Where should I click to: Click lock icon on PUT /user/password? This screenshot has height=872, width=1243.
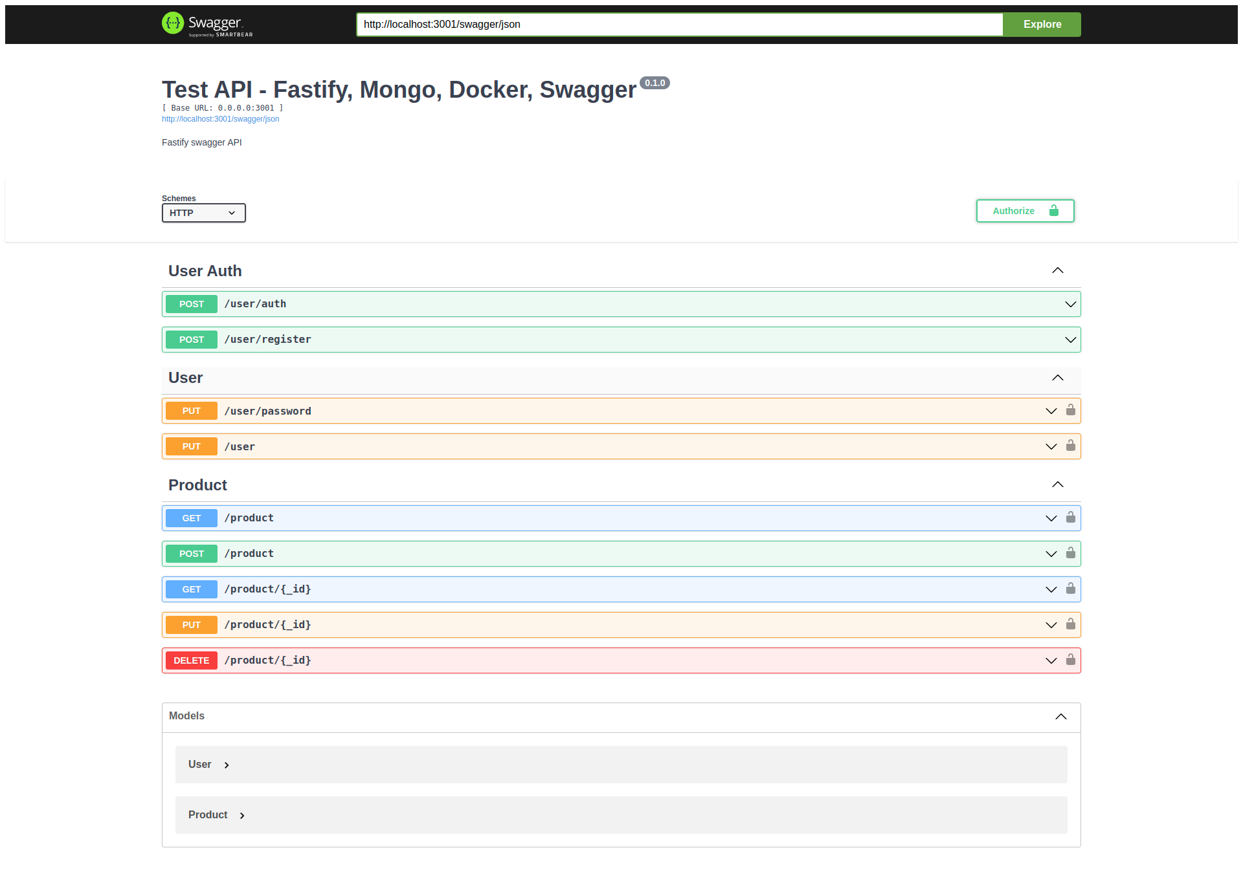pyautogui.click(x=1070, y=410)
